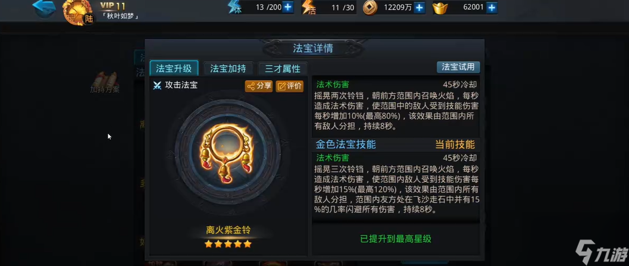Click the 离火紫金铃 artifact image
Screen dimensions: 629x266
pyautogui.click(x=227, y=154)
